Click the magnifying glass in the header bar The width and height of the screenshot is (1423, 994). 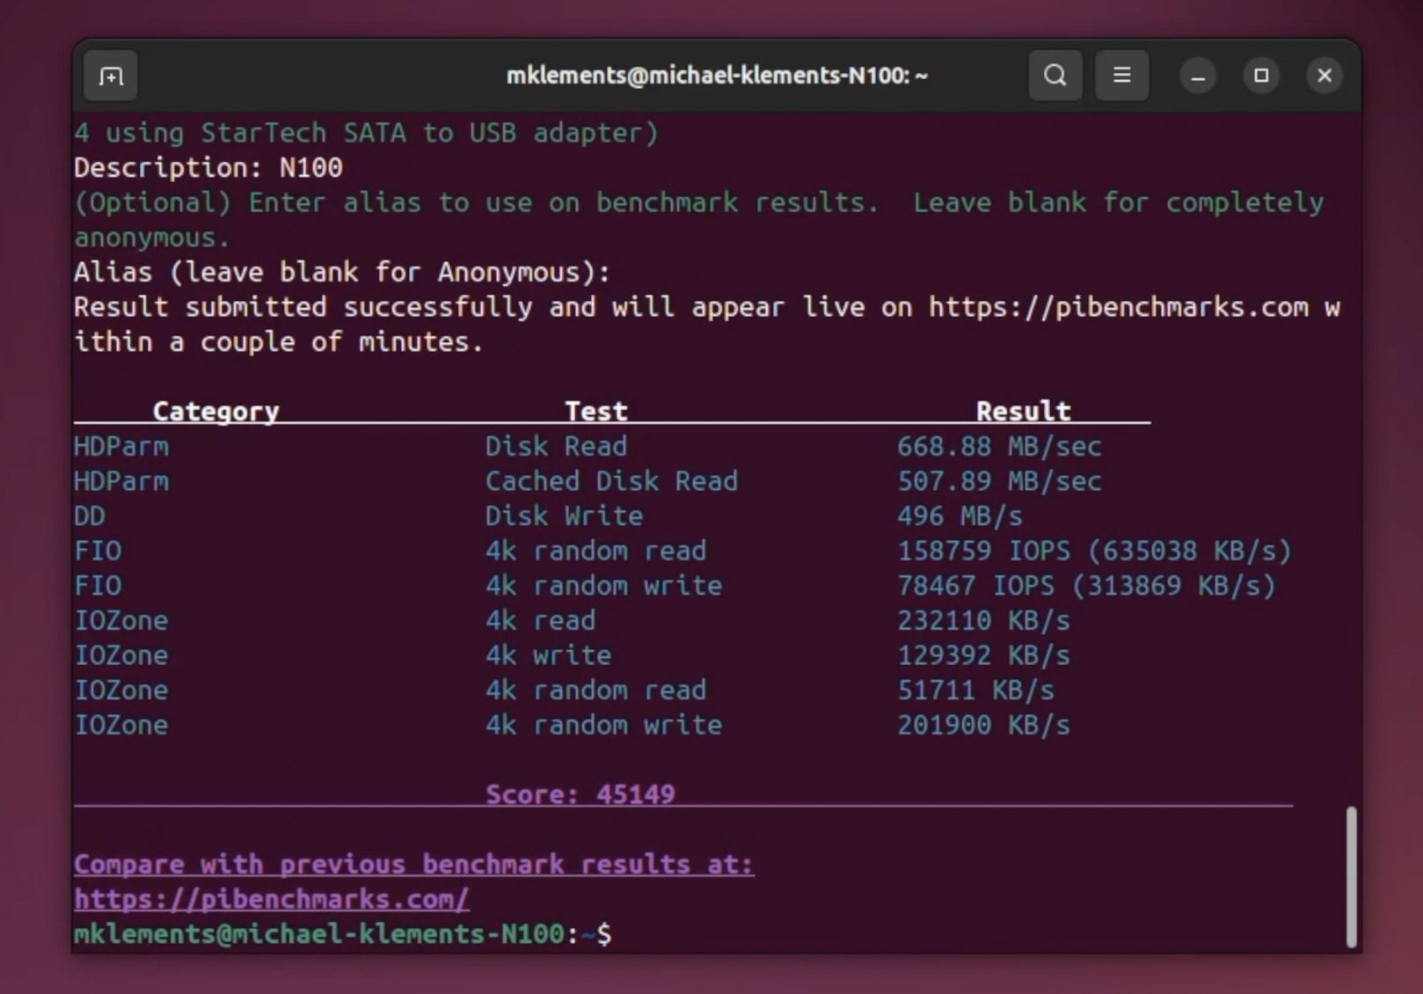pyautogui.click(x=1054, y=76)
